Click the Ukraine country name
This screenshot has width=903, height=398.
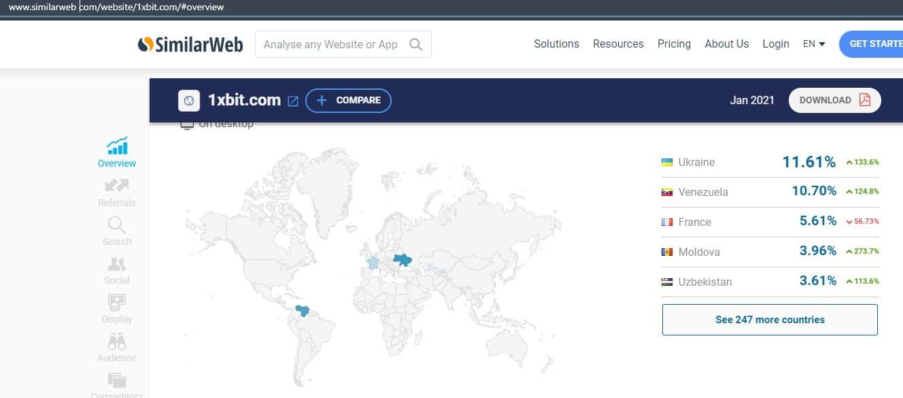coord(696,162)
